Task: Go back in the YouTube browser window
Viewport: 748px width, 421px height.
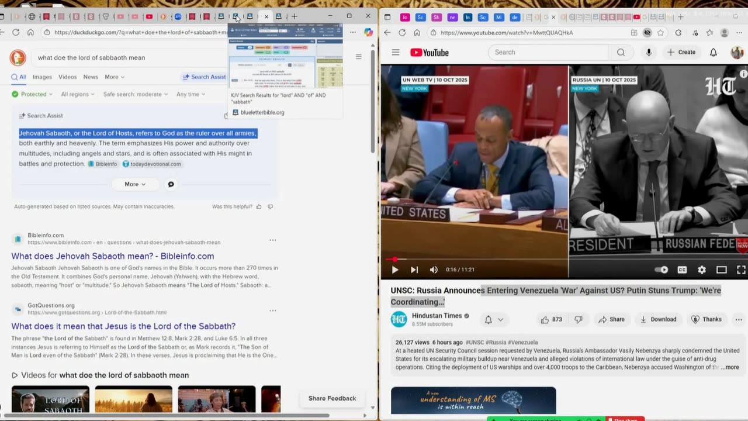Action: (387, 33)
